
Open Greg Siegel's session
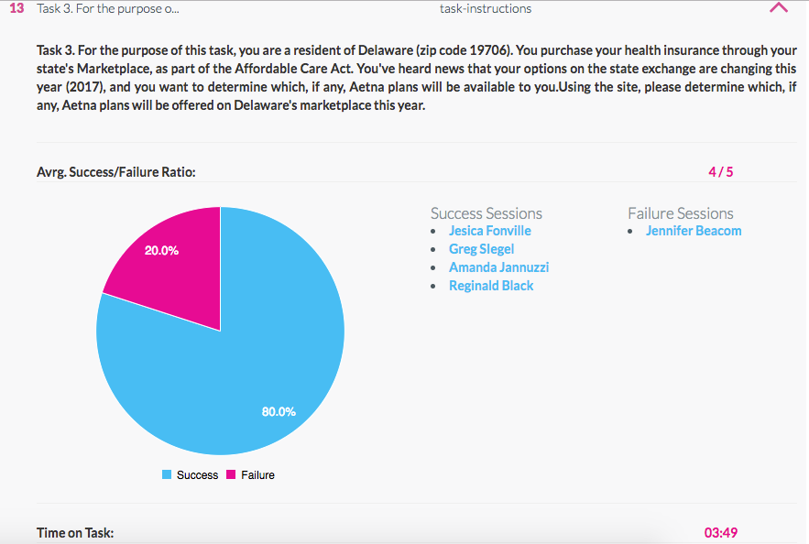point(481,249)
